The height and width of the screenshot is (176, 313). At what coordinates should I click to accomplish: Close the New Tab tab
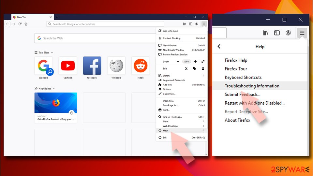51,17
